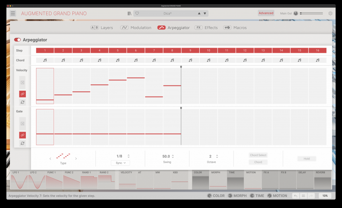Click the Gate randomize dice icon

[x=22, y=124]
